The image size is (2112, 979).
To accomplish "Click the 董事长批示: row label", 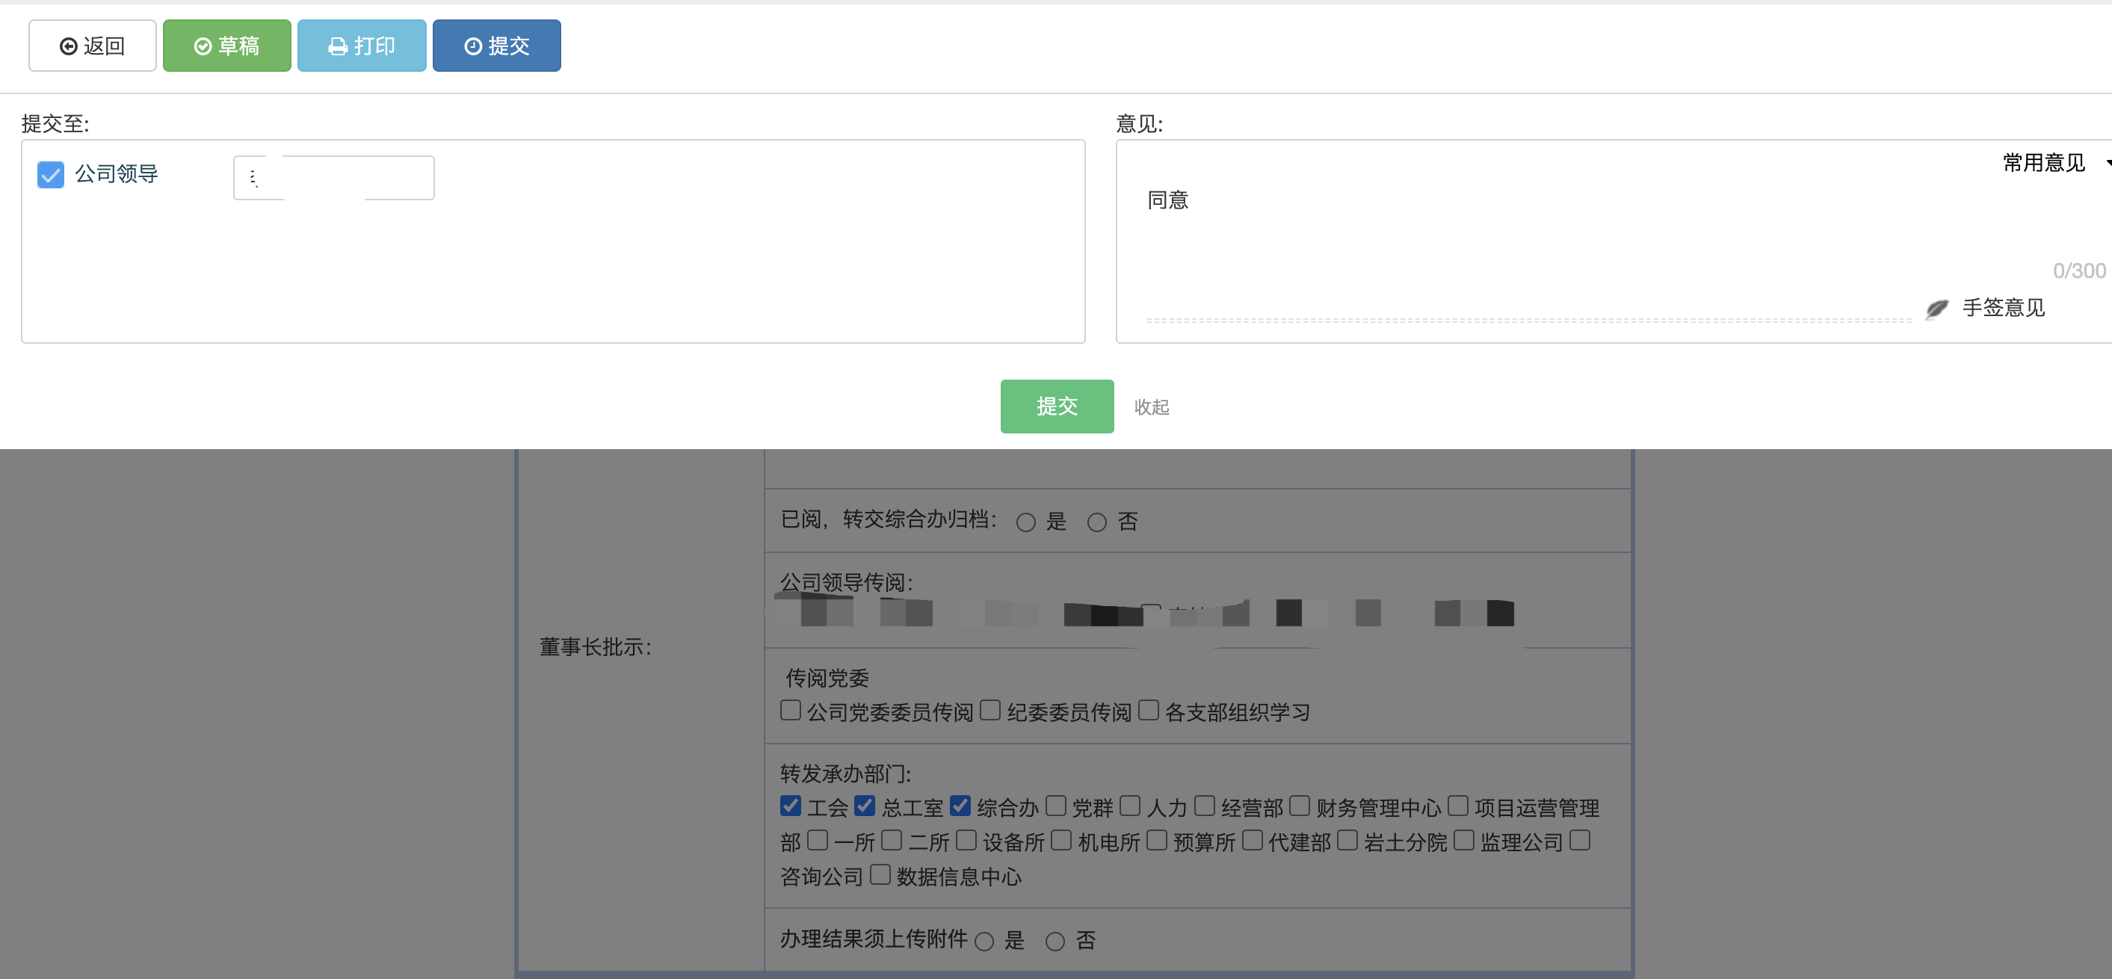I will pyautogui.click(x=595, y=647).
